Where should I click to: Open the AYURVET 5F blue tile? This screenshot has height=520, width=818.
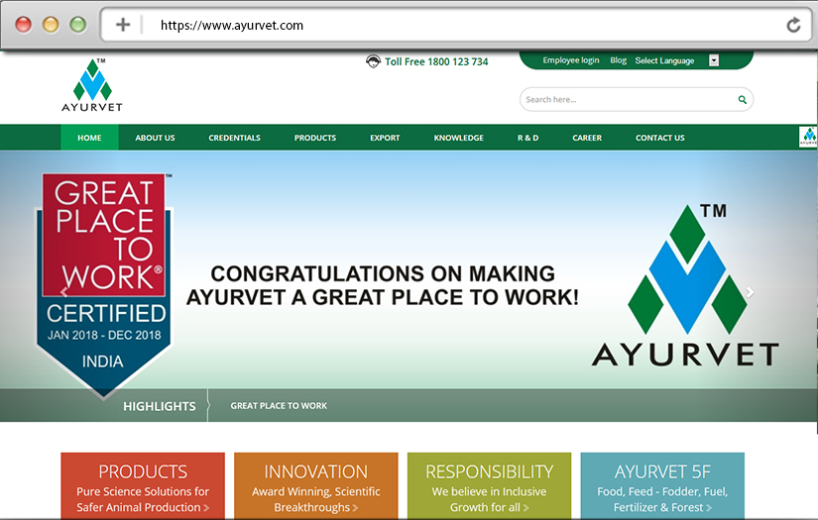[x=662, y=485]
